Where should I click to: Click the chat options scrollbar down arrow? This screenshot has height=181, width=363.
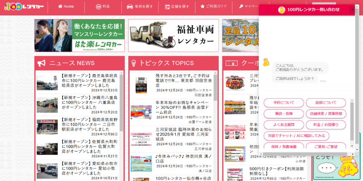coord(352,146)
